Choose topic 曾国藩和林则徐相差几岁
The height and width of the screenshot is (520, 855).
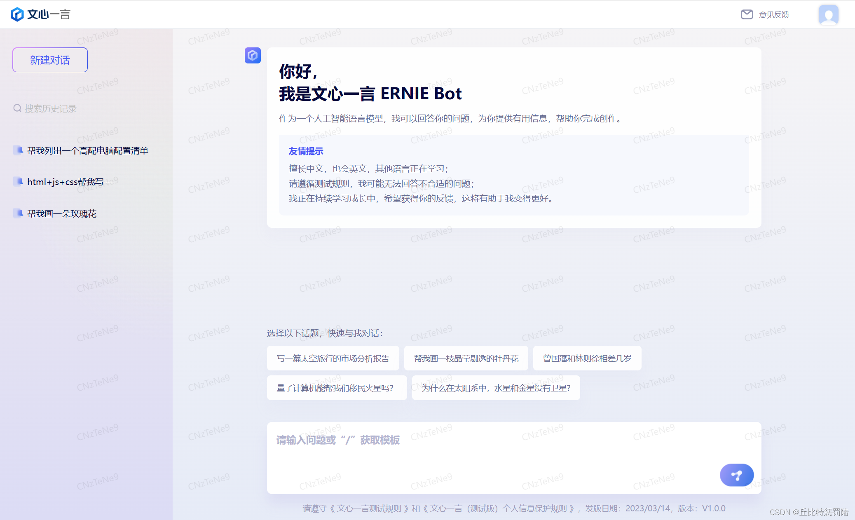[587, 358]
